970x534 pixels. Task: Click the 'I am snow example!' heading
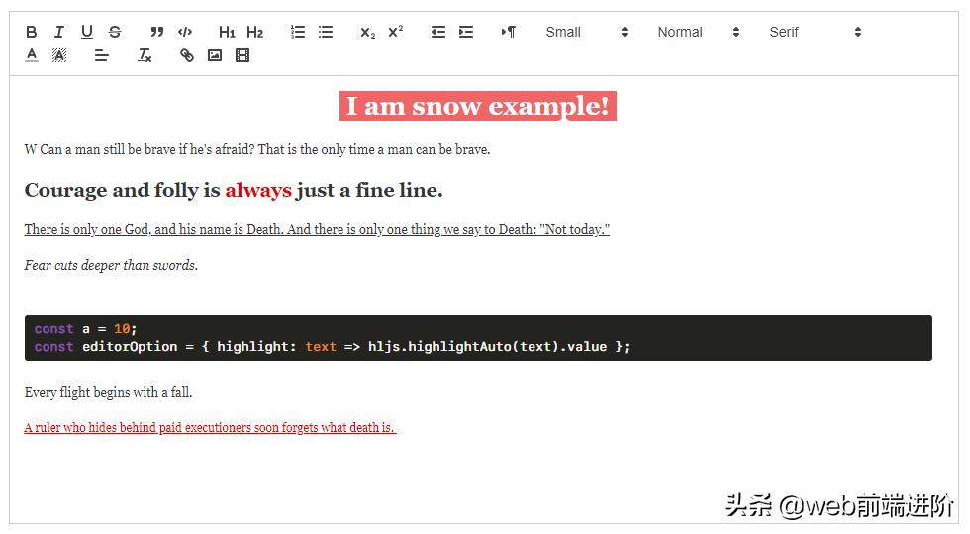pyautogui.click(x=477, y=106)
